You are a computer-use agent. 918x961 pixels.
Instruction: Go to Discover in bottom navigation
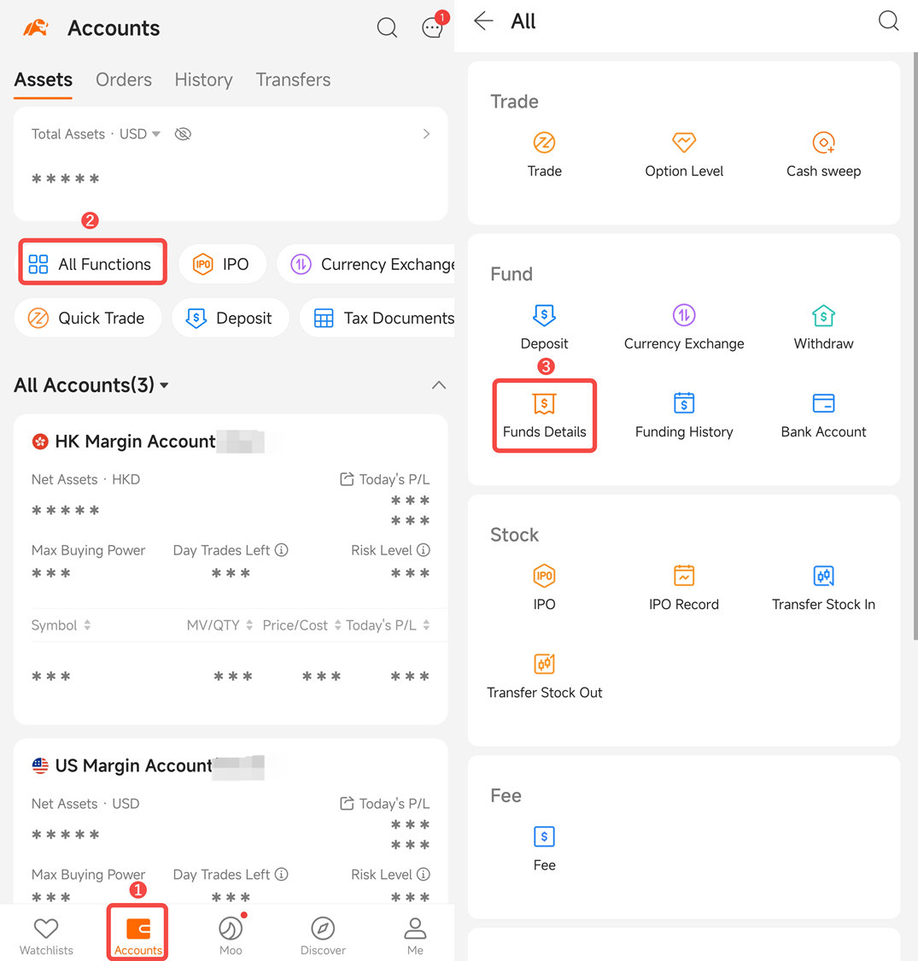click(323, 936)
